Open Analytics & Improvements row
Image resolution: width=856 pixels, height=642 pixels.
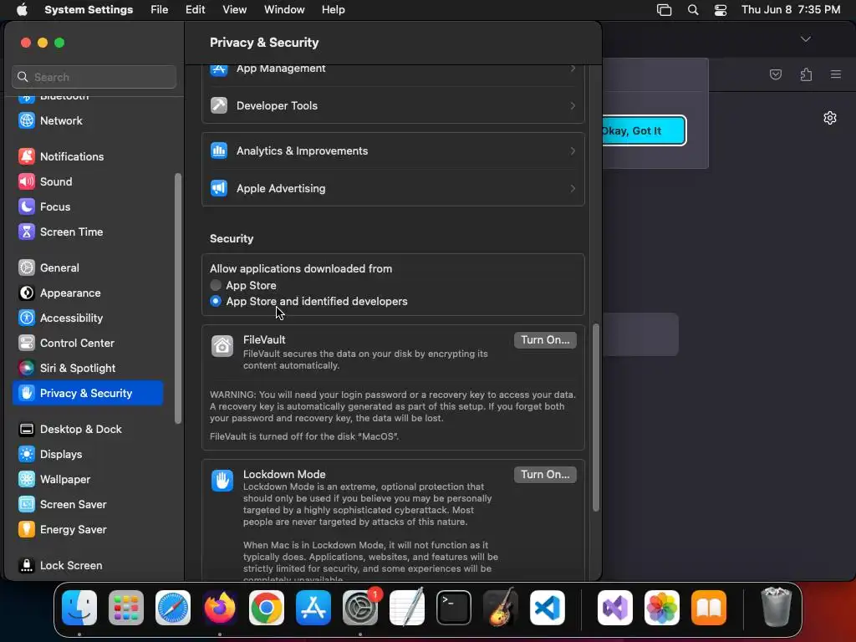coord(393,151)
